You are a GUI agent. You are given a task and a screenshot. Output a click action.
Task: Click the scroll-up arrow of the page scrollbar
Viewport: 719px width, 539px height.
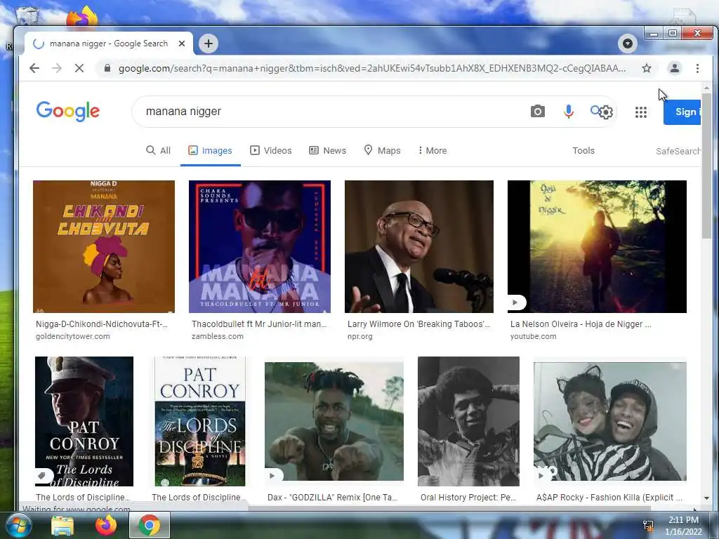click(x=706, y=88)
